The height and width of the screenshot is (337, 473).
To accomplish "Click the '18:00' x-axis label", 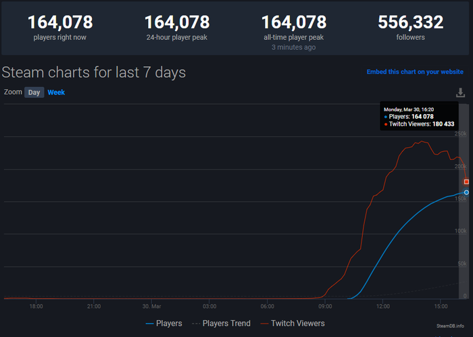I will pyautogui.click(x=36, y=306).
